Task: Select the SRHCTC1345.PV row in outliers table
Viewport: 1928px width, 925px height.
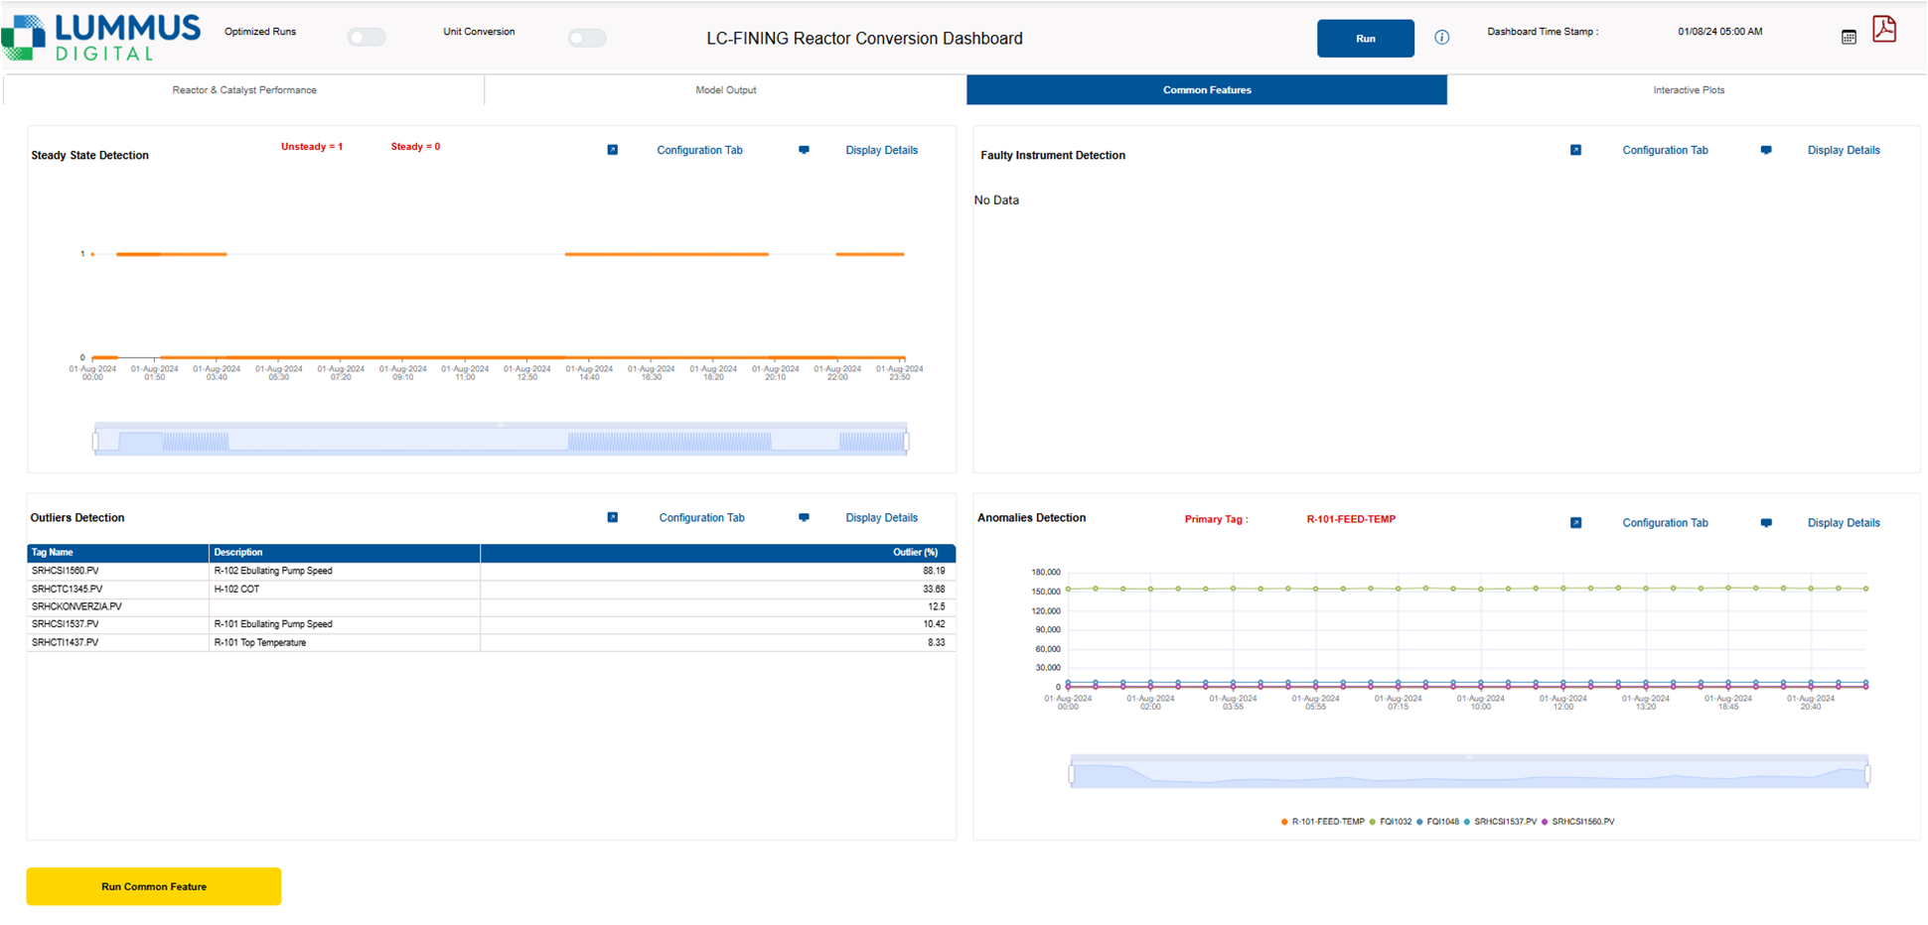Action: pos(67,589)
